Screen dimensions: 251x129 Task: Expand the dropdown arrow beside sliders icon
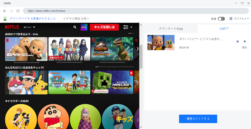[x=131, y=27]
